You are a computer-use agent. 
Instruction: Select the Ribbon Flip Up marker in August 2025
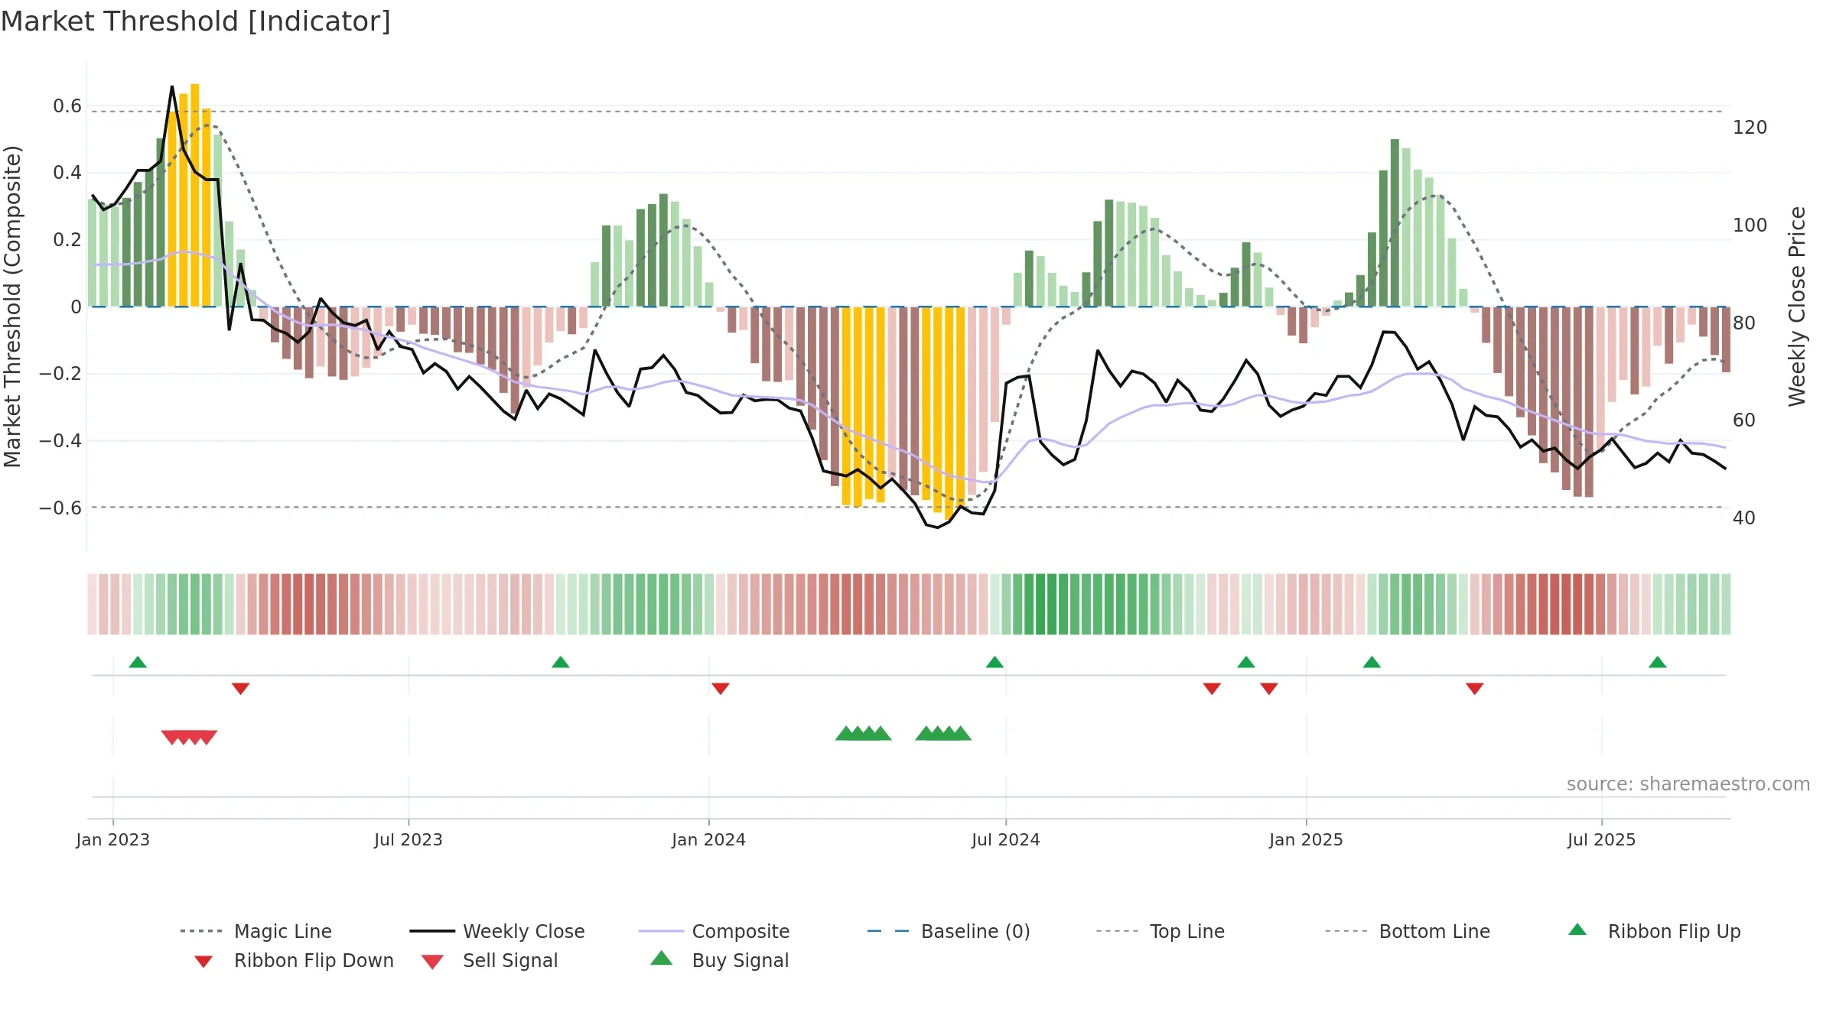(1658, 662)
